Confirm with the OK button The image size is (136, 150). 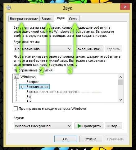(66, 139)
